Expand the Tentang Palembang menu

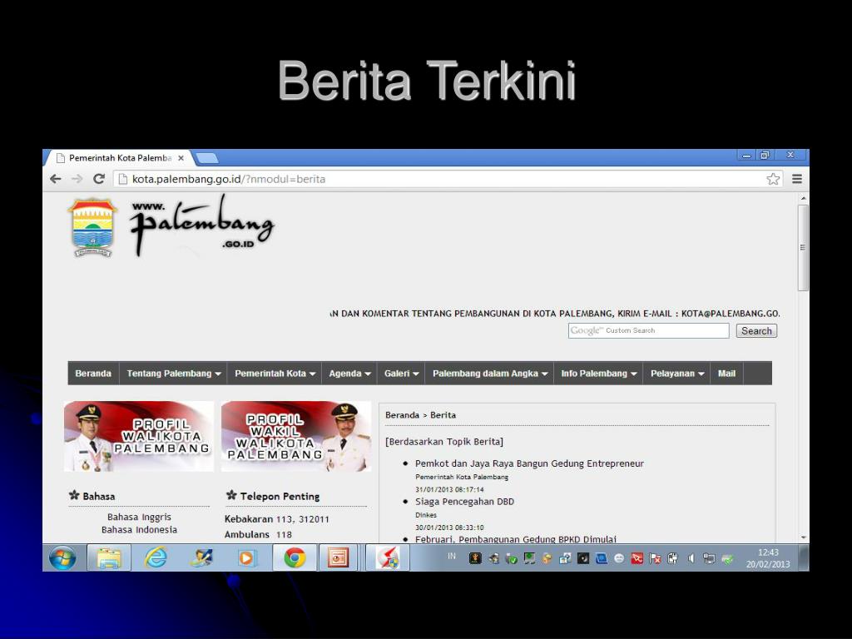pos(173,374)
